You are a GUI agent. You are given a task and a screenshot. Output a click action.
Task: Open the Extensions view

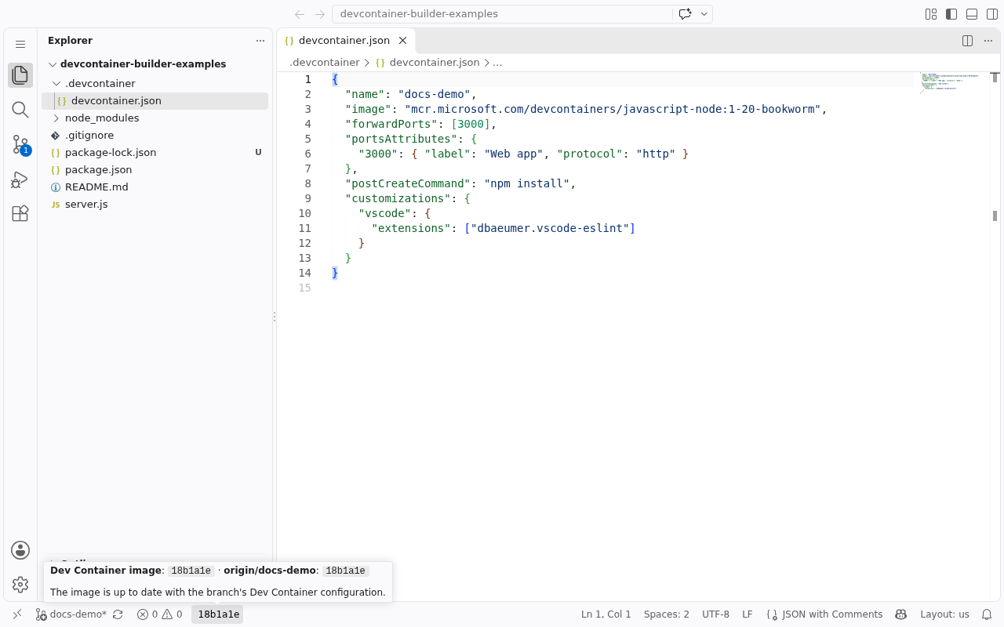[20, 213]
